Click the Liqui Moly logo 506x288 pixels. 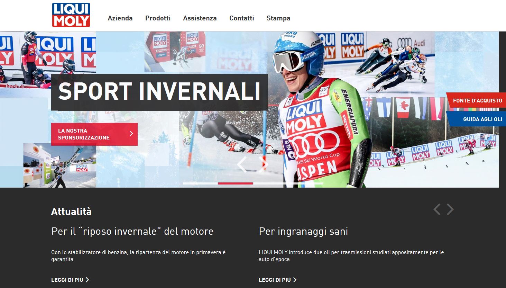pos(71,15)
